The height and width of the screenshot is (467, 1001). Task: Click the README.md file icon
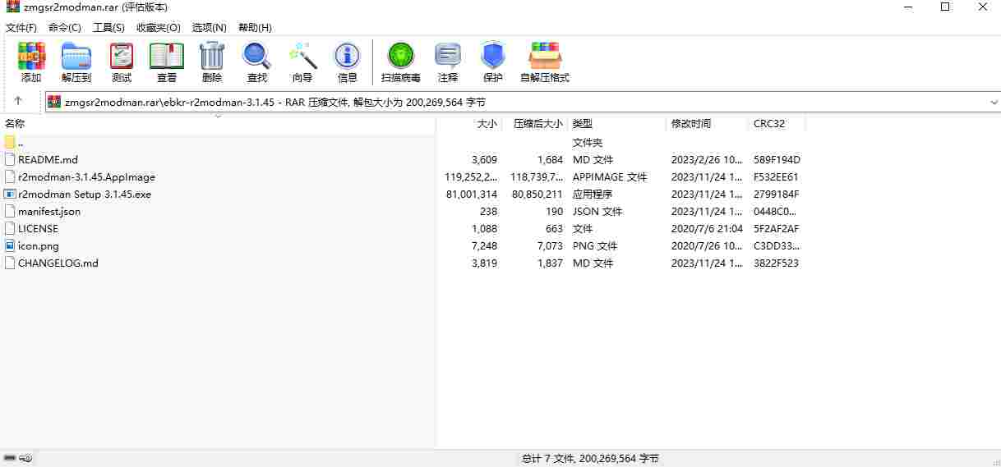pyautogui.click(x=10, y=159)
